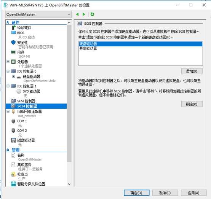Image resolution: width=211 pixels, height=199 pixels.
Task: Click the 集成服务 icon
Action: (x=13, y=165)
